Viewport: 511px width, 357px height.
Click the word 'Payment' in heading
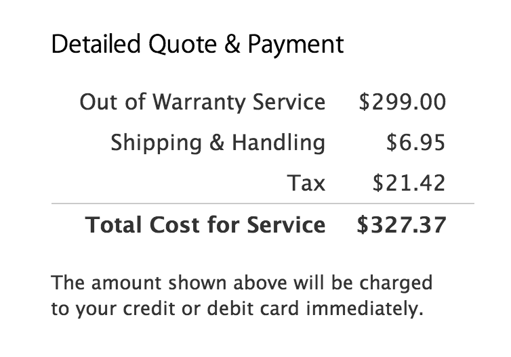(x=295, y=45)
